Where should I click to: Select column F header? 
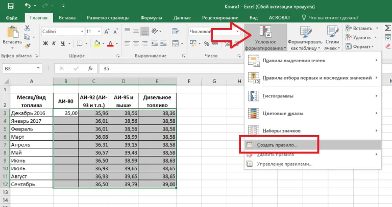[x=189, y=81]
